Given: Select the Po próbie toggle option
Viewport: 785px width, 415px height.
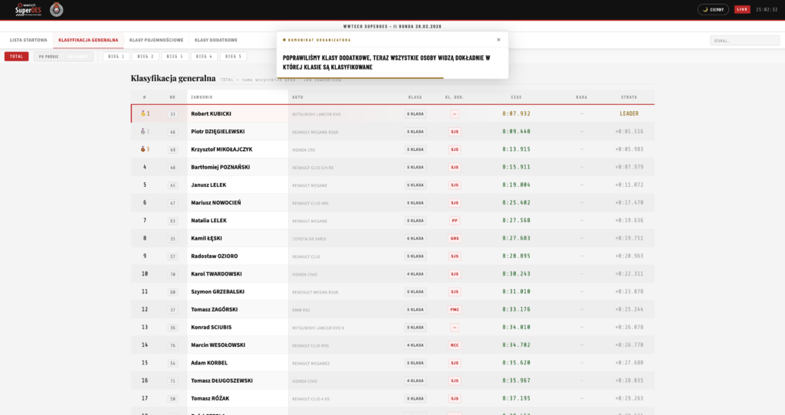Looking at the screenshot, I should coord(49,57).
